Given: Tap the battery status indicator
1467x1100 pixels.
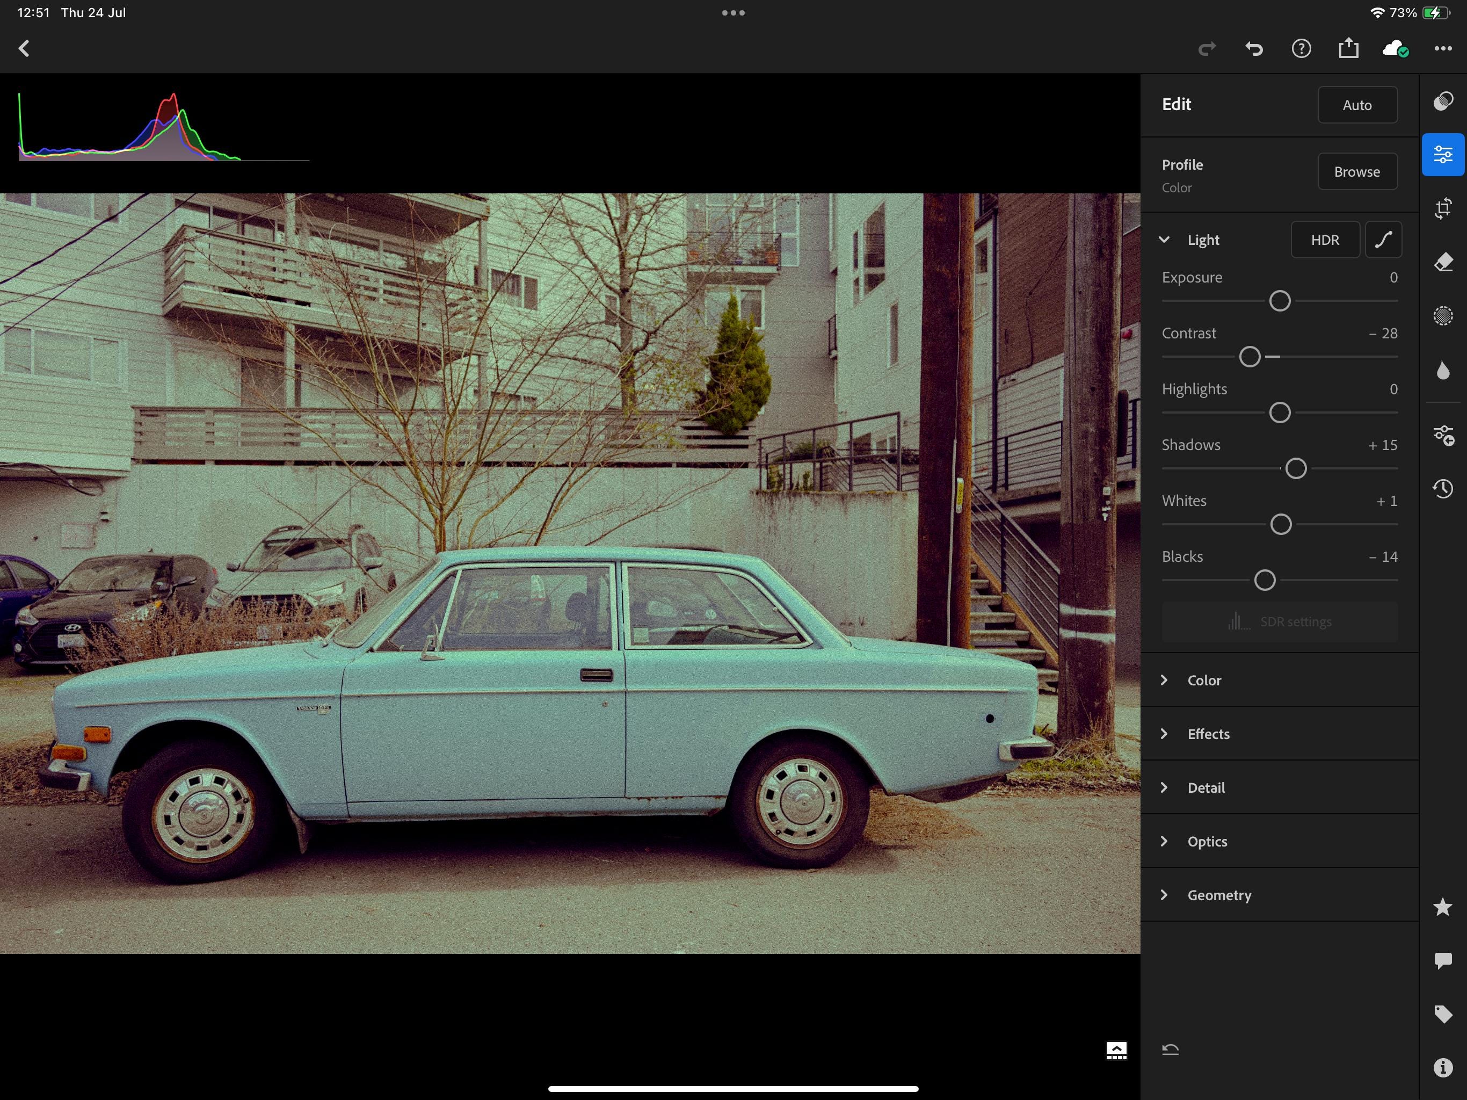Looking at the screenshot, I should tap(1436, 12).
